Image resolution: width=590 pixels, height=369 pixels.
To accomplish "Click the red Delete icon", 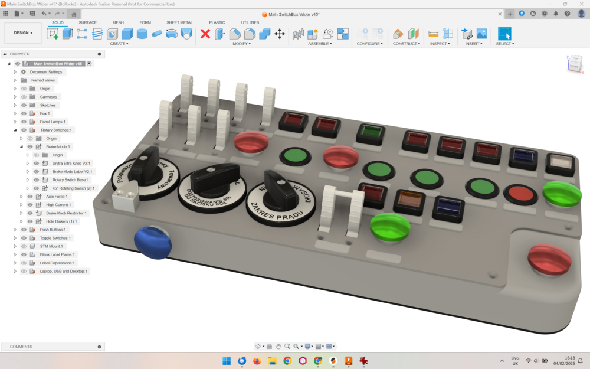I will 205,34.
